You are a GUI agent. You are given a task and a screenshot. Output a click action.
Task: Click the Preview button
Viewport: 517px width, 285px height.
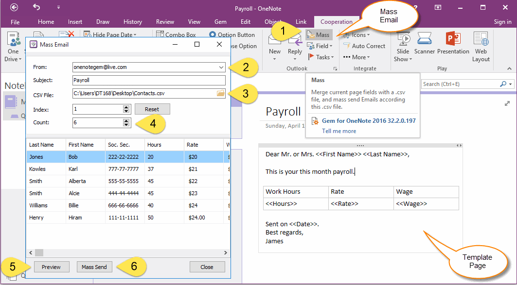point(52,267)
